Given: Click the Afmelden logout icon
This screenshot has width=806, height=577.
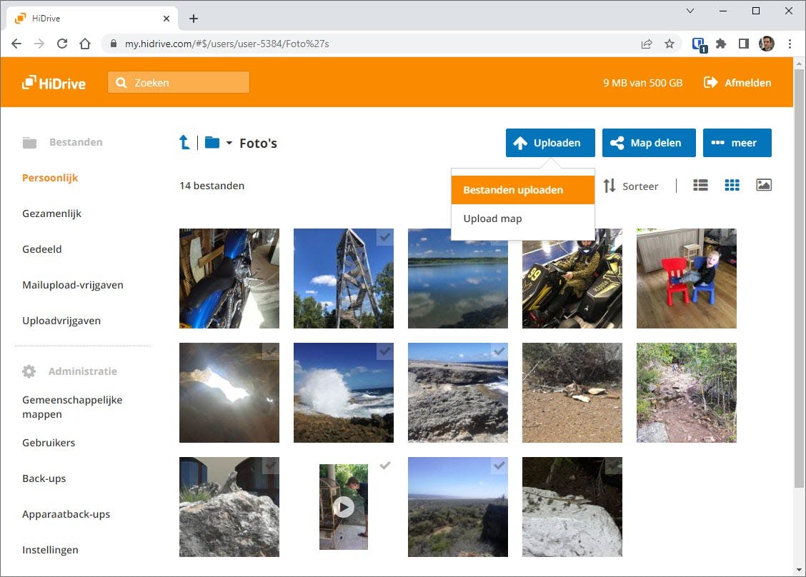Looking at the screenshot, I should (710, 82).
